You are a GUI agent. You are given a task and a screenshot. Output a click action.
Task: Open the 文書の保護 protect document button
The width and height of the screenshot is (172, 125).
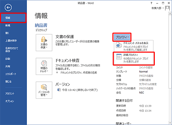(x=44, y=42)
